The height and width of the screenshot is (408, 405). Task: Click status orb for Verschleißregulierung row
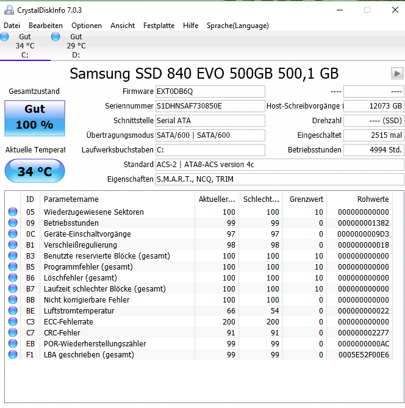pyautogui.click(x=13, y=245)
